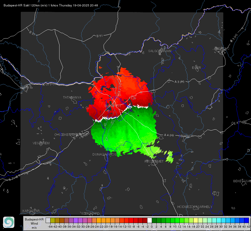Click the BUDAPEST label on the map

113,106
